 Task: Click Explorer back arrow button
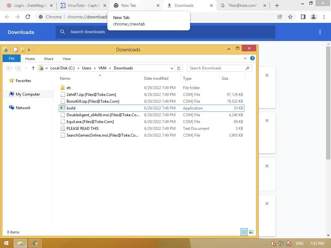point(9,68)
